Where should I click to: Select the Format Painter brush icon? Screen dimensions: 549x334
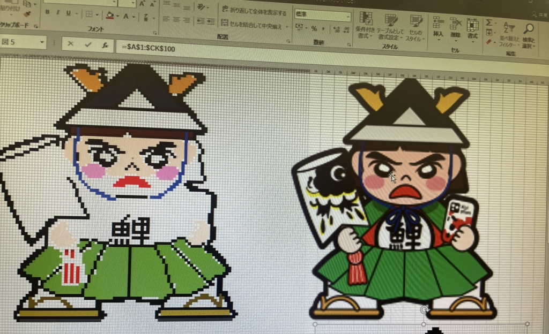coord(27,13)
